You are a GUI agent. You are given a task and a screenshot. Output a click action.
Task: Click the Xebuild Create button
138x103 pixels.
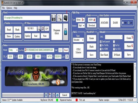pos(129,38)
